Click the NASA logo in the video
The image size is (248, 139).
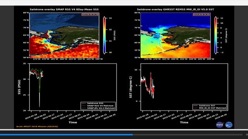[x=220, y=125]
